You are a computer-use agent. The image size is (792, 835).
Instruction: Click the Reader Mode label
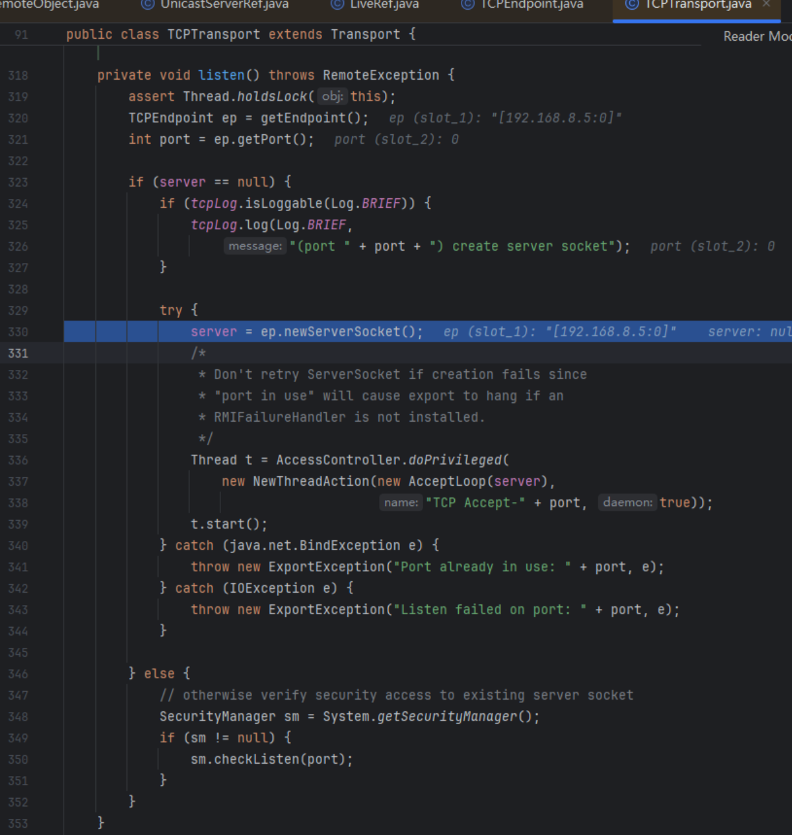756,36
